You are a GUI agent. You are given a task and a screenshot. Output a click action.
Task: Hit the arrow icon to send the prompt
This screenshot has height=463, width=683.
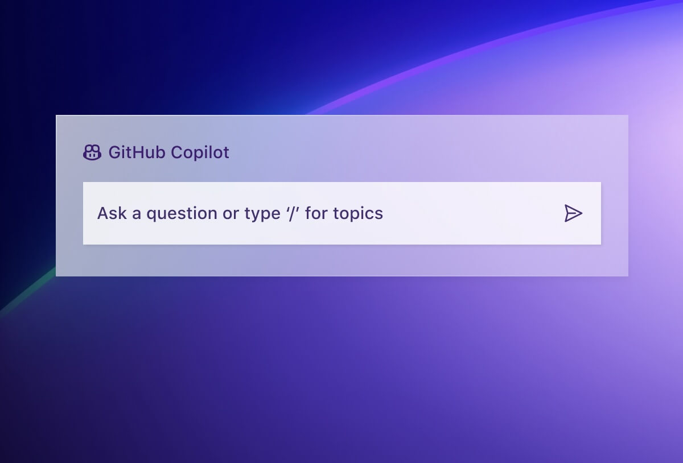tap(573, 213)
